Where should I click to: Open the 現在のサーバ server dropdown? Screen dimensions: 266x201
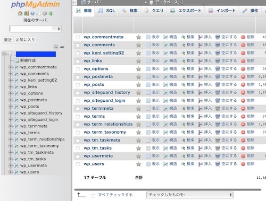36,29
